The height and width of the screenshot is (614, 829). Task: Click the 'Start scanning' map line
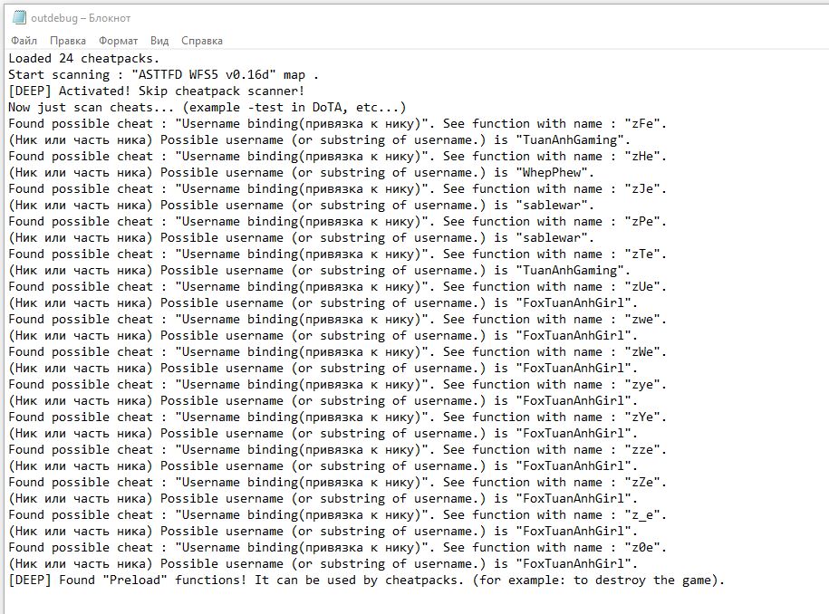click(163, 75)
